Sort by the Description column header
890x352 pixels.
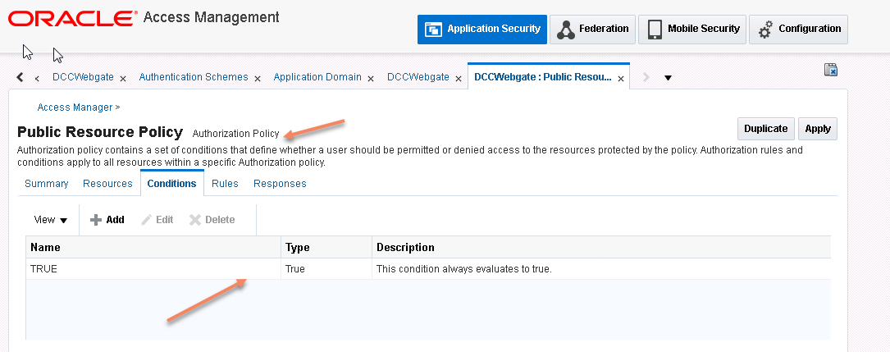coord(601,248)
